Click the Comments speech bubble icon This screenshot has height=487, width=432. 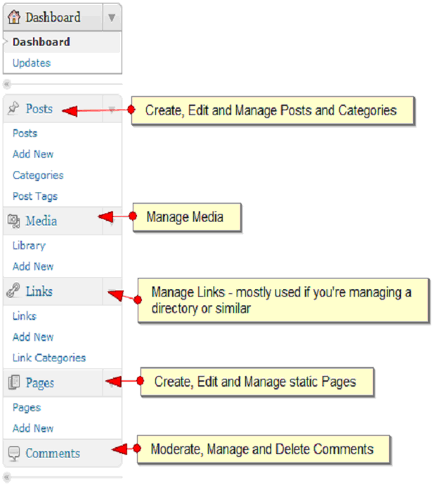pos(14,453)
